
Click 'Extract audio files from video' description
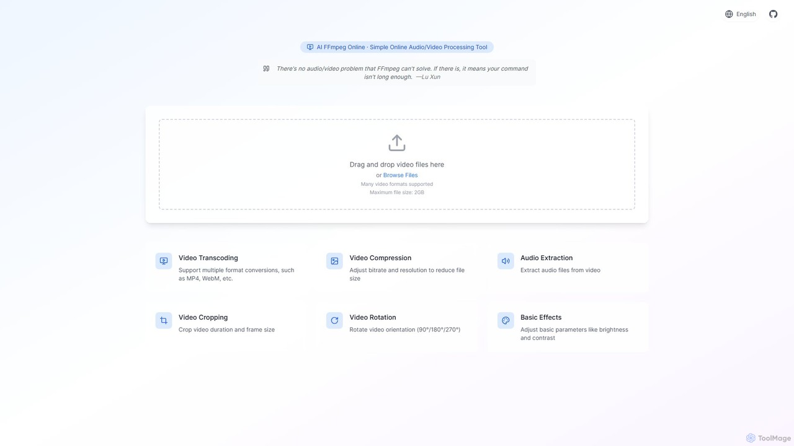[x=560, y=270]
